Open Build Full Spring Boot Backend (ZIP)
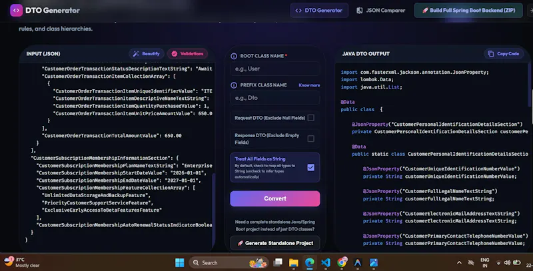The width and height of the screenshot is (533, 271). click(x=468, y=10)
